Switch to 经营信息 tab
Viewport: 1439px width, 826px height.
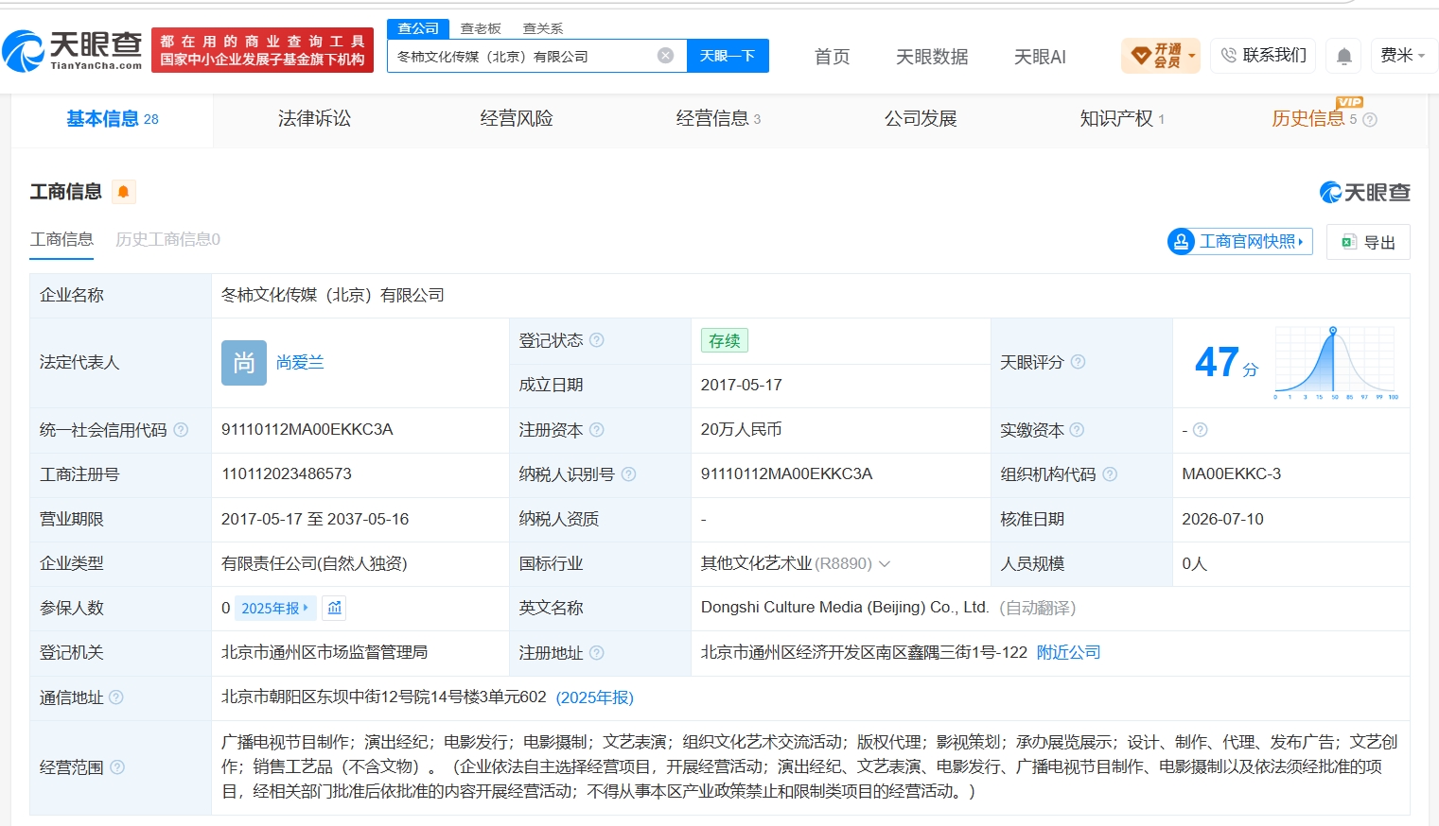tap(718, 119)
